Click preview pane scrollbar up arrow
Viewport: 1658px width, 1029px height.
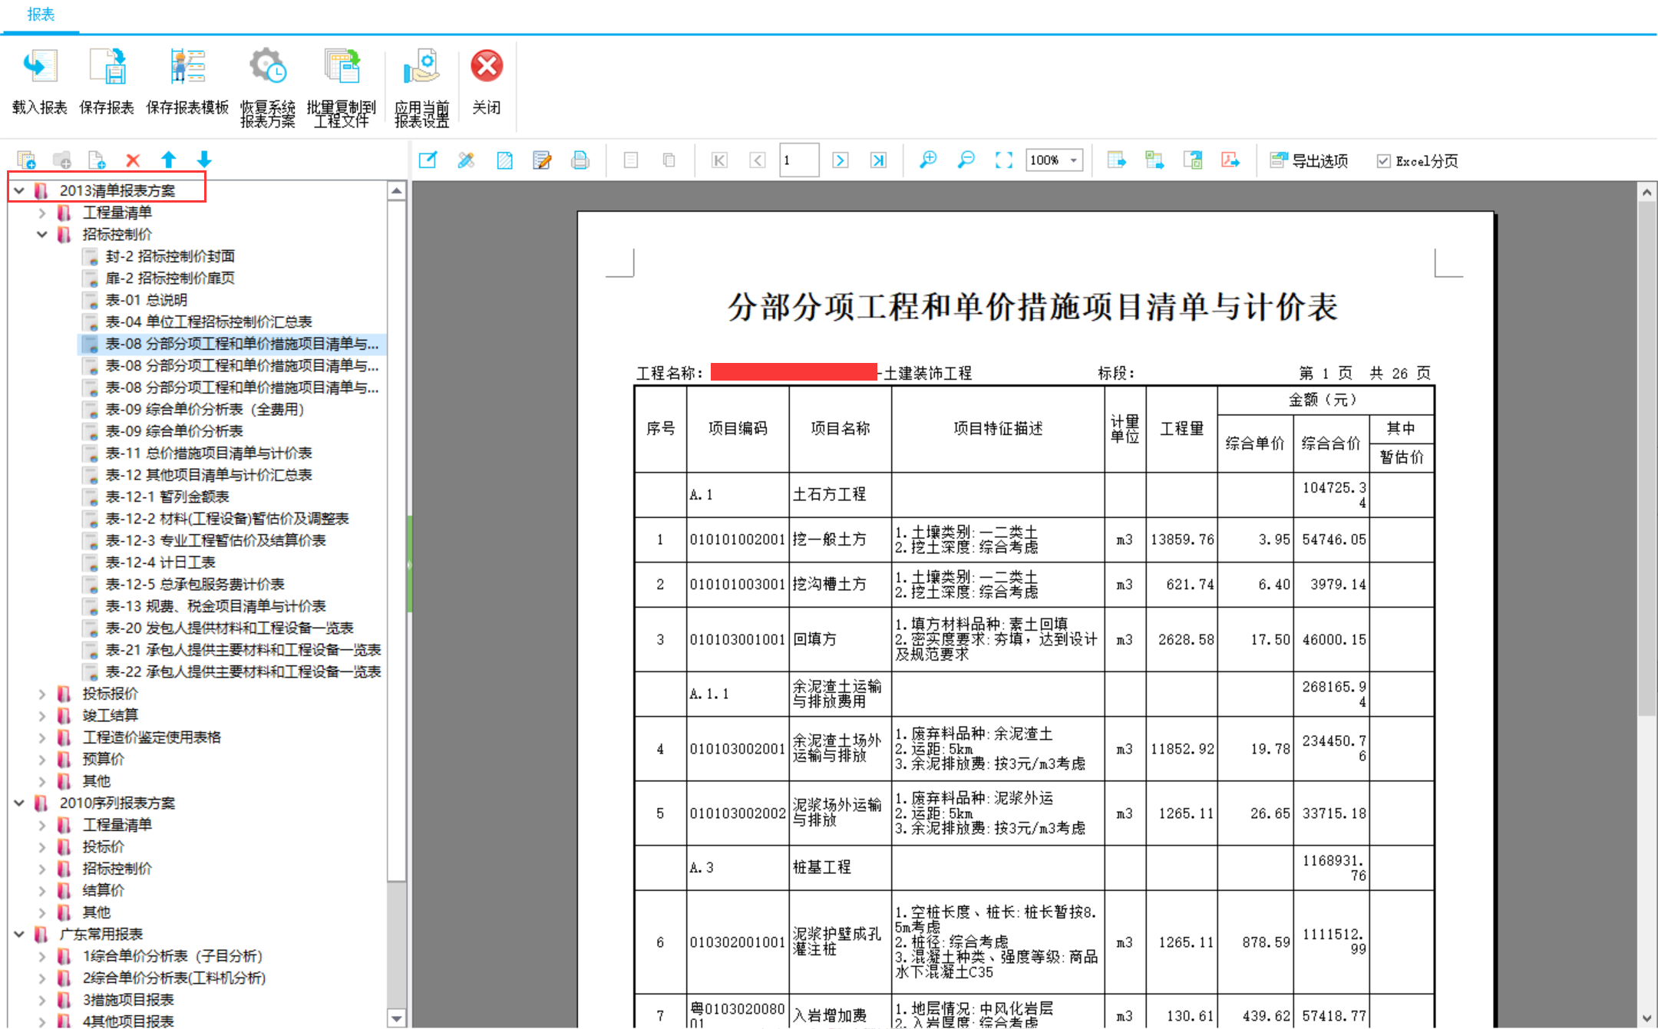point(1646,192)
